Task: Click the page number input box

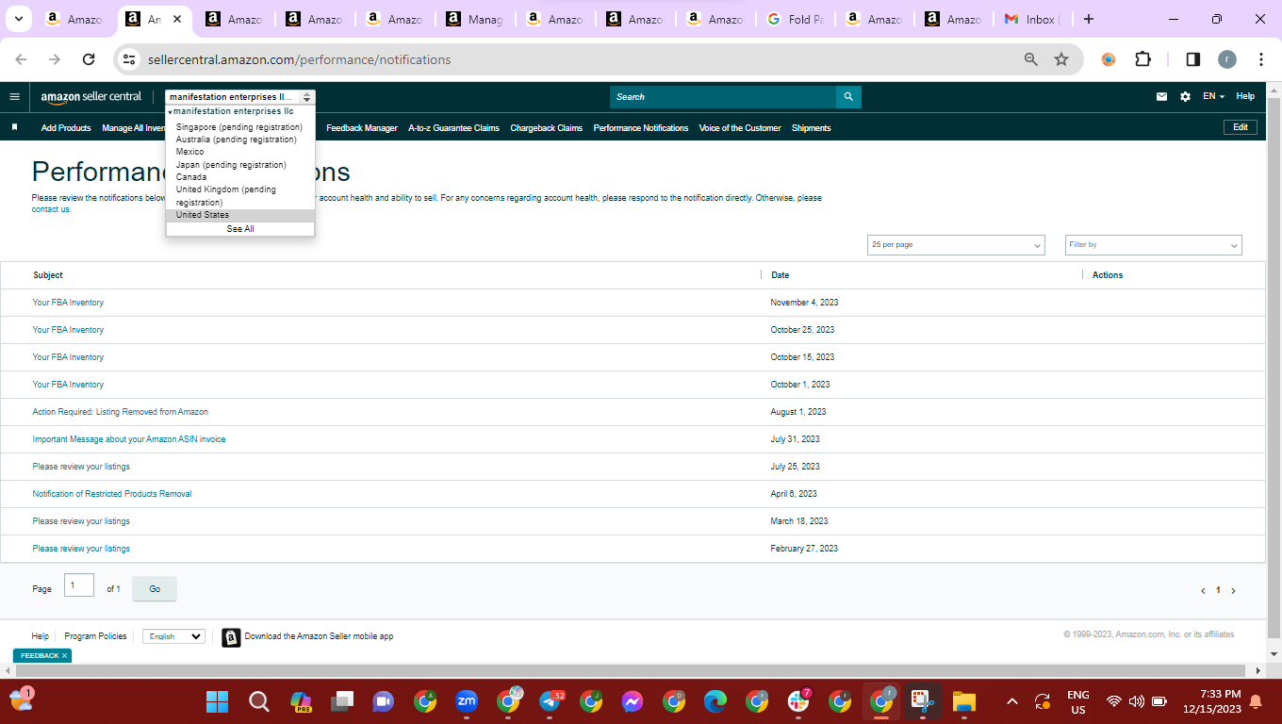Action: [x=79, y=585]
